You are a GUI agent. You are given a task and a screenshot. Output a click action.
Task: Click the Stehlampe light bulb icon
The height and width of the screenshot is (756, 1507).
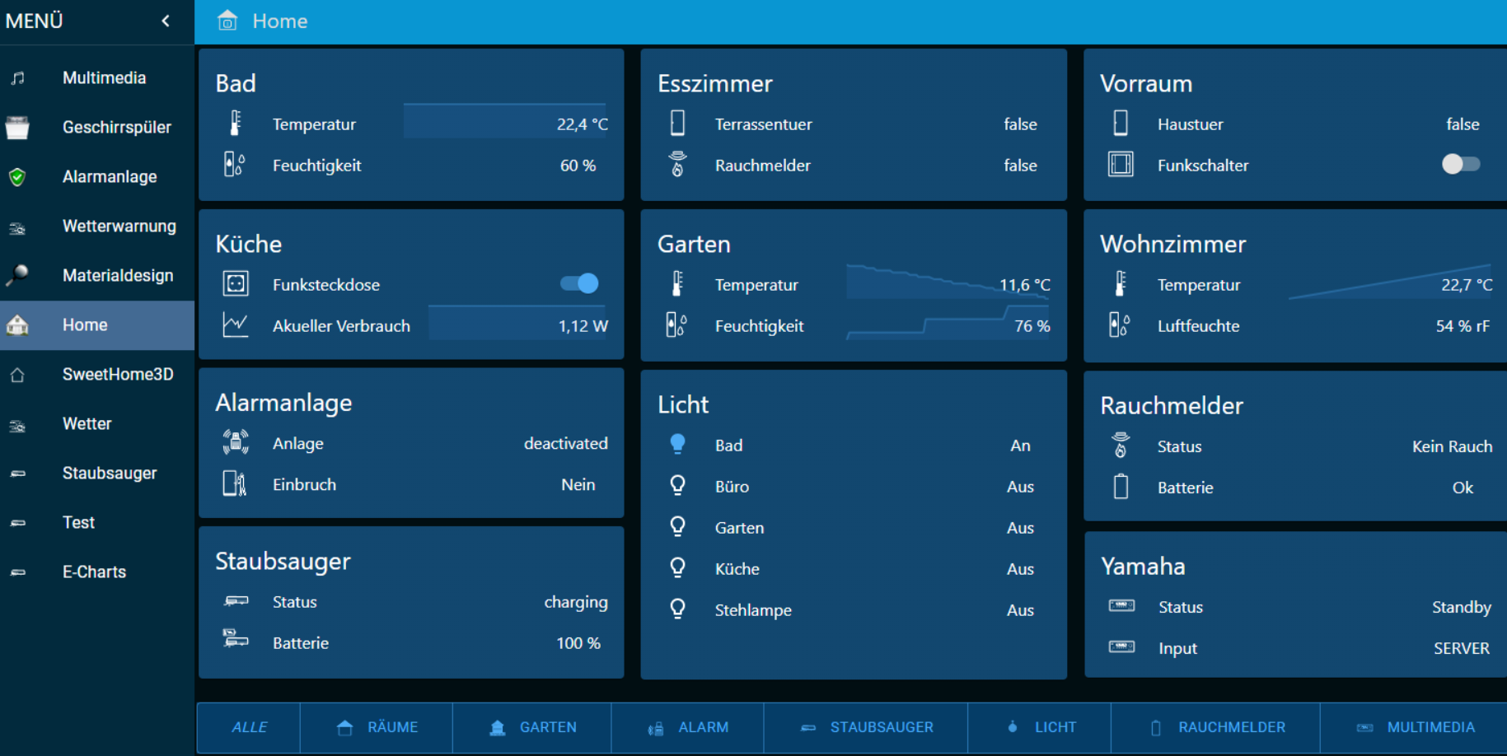(677, 609)
